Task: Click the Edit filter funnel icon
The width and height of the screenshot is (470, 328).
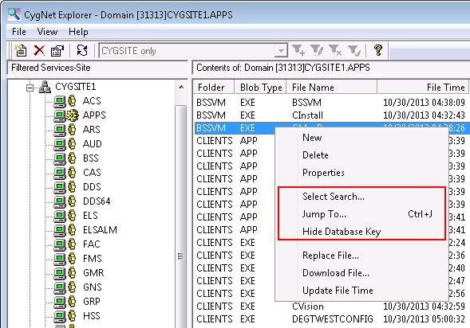Action: pos(317,50)
